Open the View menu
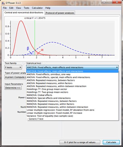Screen dimensions: 123x147 pos(18,8)
